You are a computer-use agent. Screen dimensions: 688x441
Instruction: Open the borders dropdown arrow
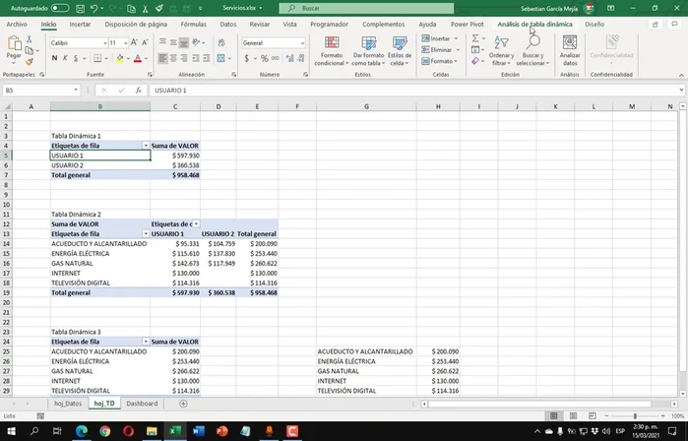pos(105,58)
